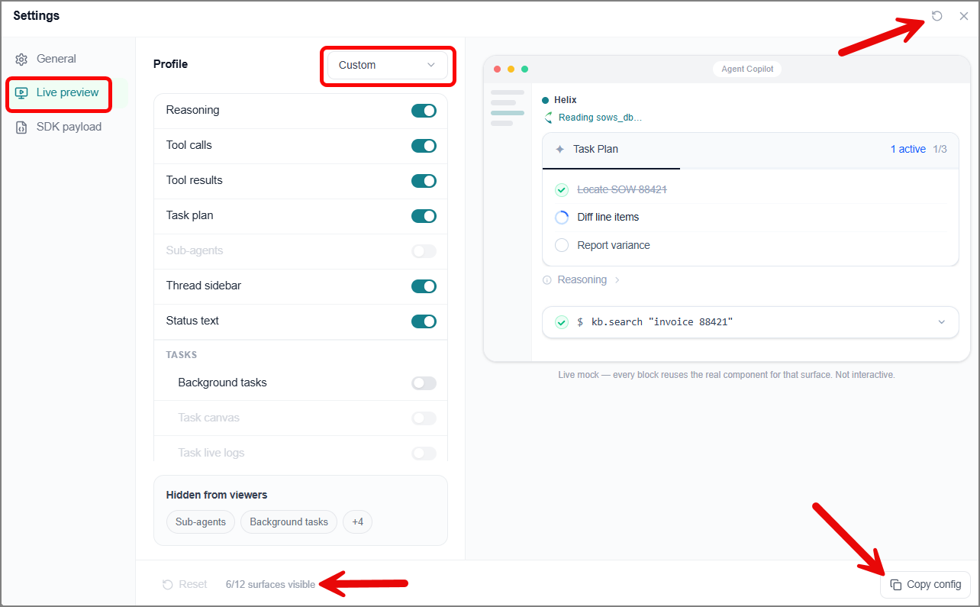The image size is (980, 607).
Task: Click the Background tasks chip under Hidden from viewers
Action: click(289, 522)
